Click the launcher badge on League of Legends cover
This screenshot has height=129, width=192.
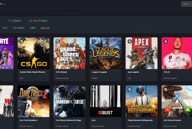coord(94,41)
